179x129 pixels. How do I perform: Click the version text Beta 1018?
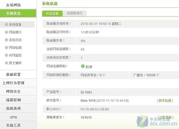tap(88, 101)
